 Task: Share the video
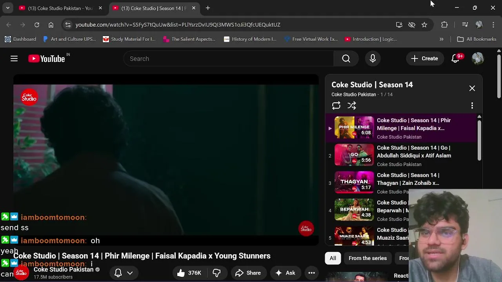pos(248,273)
